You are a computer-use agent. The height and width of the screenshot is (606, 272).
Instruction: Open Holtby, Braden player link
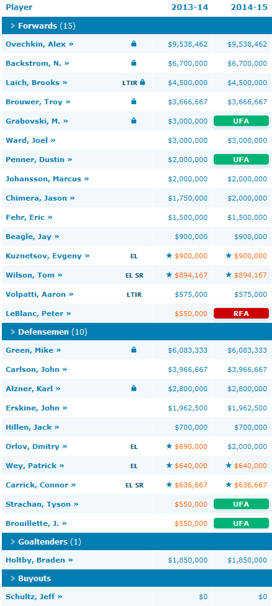pos(40,560)
